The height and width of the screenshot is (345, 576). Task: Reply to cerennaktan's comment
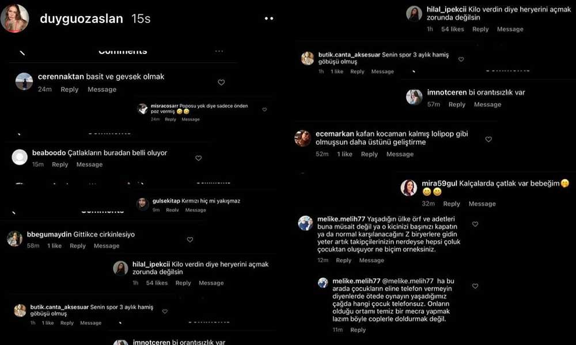[70, 90]
